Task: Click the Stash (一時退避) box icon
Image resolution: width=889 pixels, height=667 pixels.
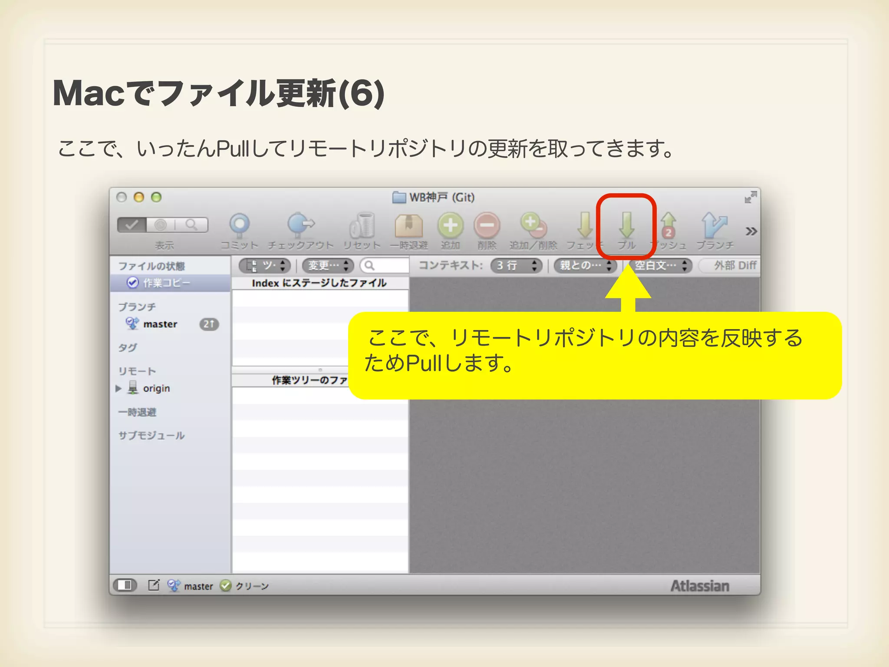Action: [x=408, y=226]
